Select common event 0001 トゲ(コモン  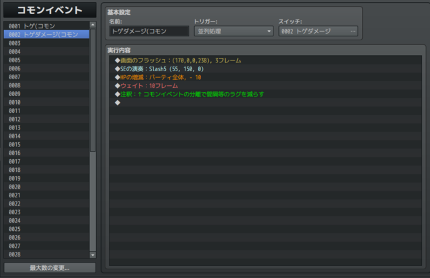pyautogui.click(x=46, y=26)
